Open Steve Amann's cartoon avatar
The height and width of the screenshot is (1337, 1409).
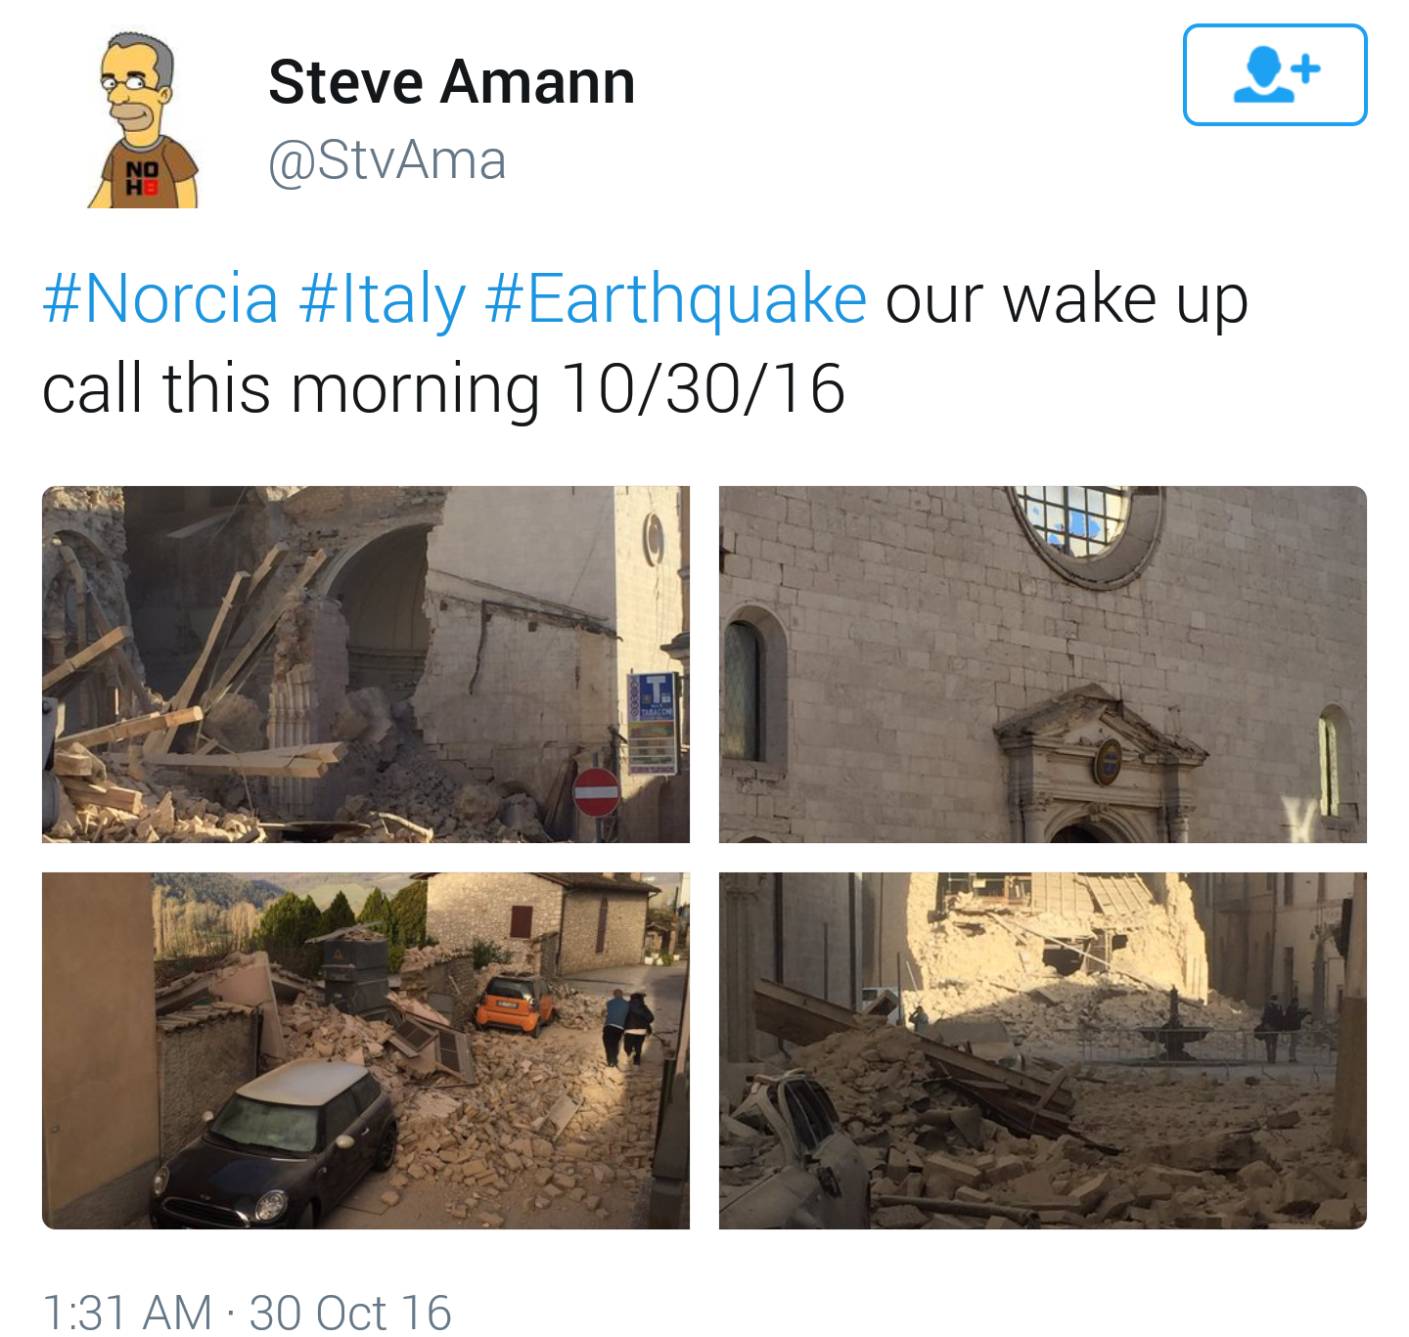(144, 119)
